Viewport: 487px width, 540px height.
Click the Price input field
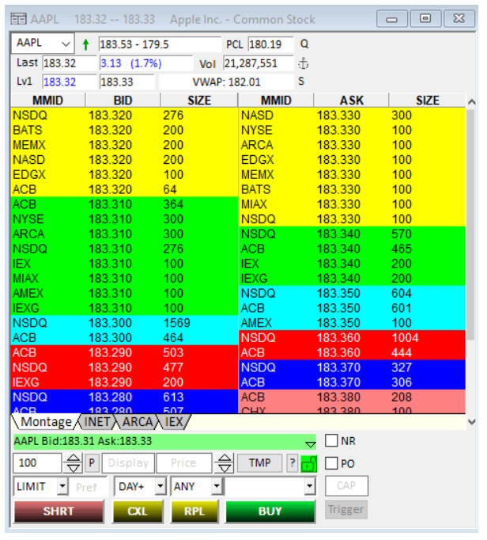pyautogui.click(x=183, y=463)
